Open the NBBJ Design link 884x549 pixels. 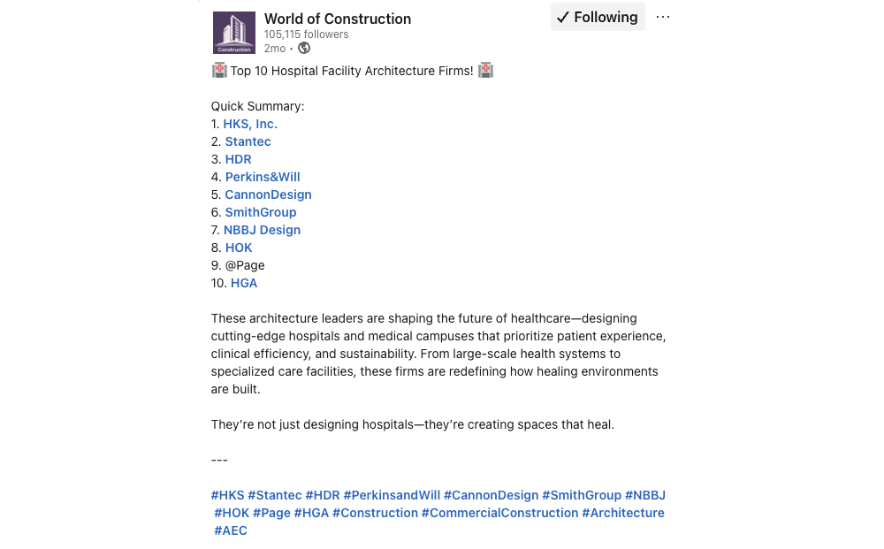pyautogui.click(x=263, y=230)
